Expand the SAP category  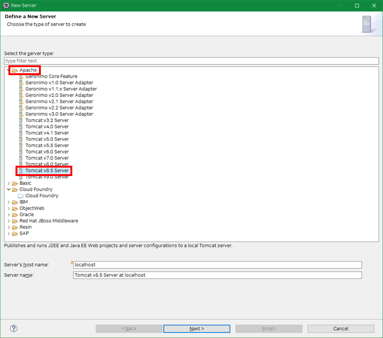click(9, 233)
